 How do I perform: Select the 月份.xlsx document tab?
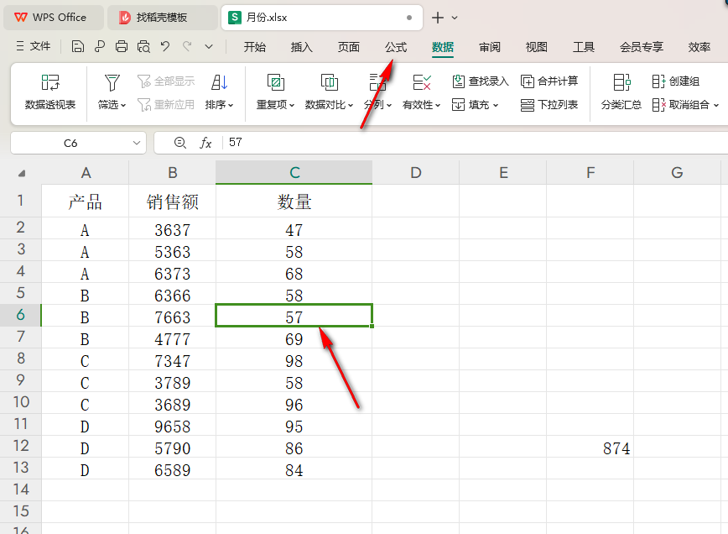[x=322, y=18]
